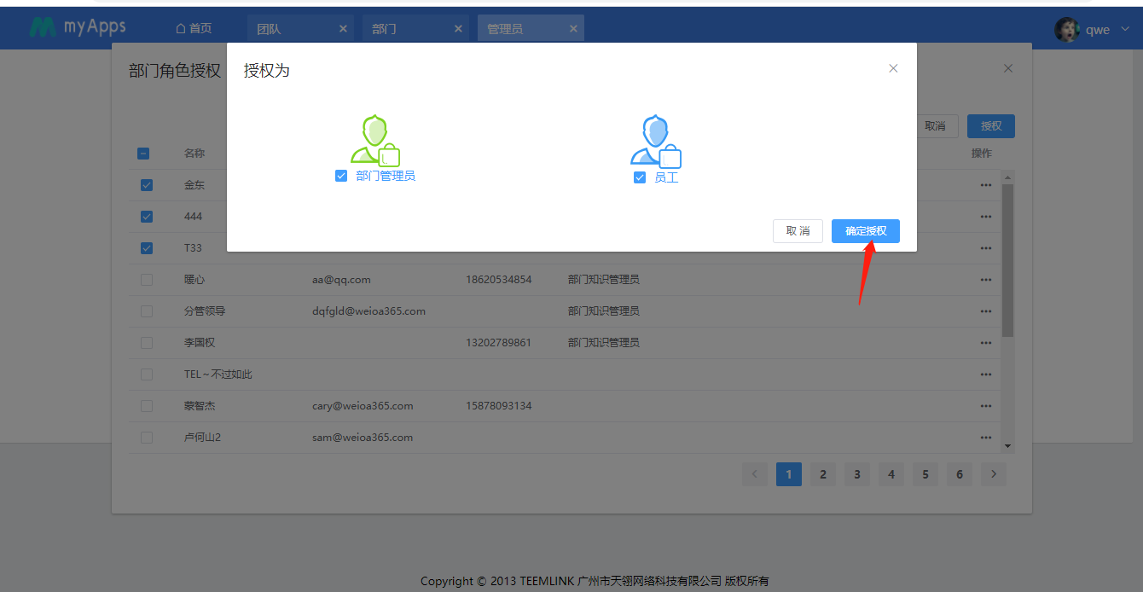The width and height of the screenshot is (1143, 592).
Task: Check the box for 李国权
Action: pyautogui.click(x=147, y=343)
